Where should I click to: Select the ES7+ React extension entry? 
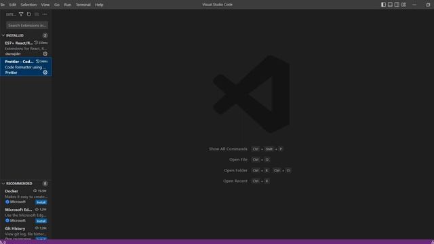pyautogui.click(x=26, y=48)
